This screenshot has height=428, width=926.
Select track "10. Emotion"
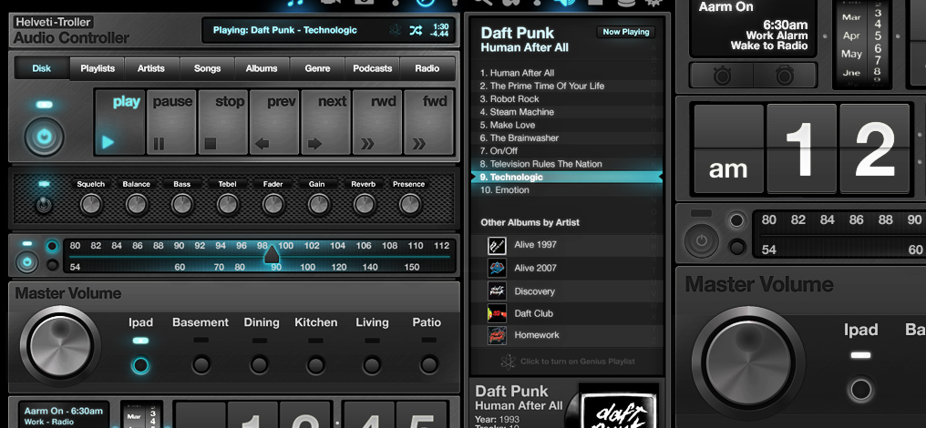point(567,190)
